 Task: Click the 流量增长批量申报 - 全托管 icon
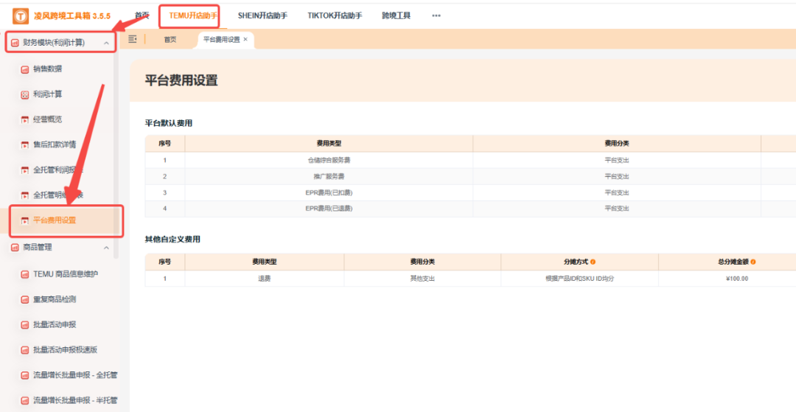[x=24, y=375]
